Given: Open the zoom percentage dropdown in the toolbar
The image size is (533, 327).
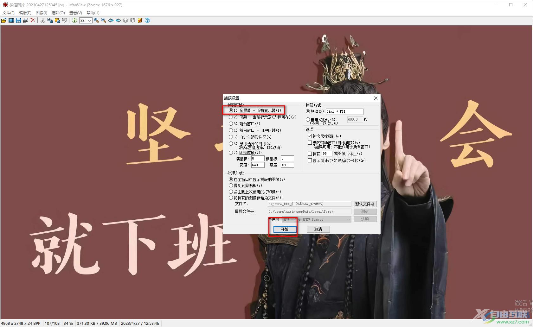Looking at the screenshot, I should point(90,21).
